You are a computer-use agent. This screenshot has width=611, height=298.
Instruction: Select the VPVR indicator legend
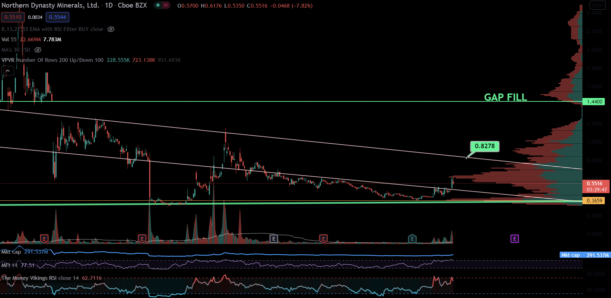pos(52,60)
